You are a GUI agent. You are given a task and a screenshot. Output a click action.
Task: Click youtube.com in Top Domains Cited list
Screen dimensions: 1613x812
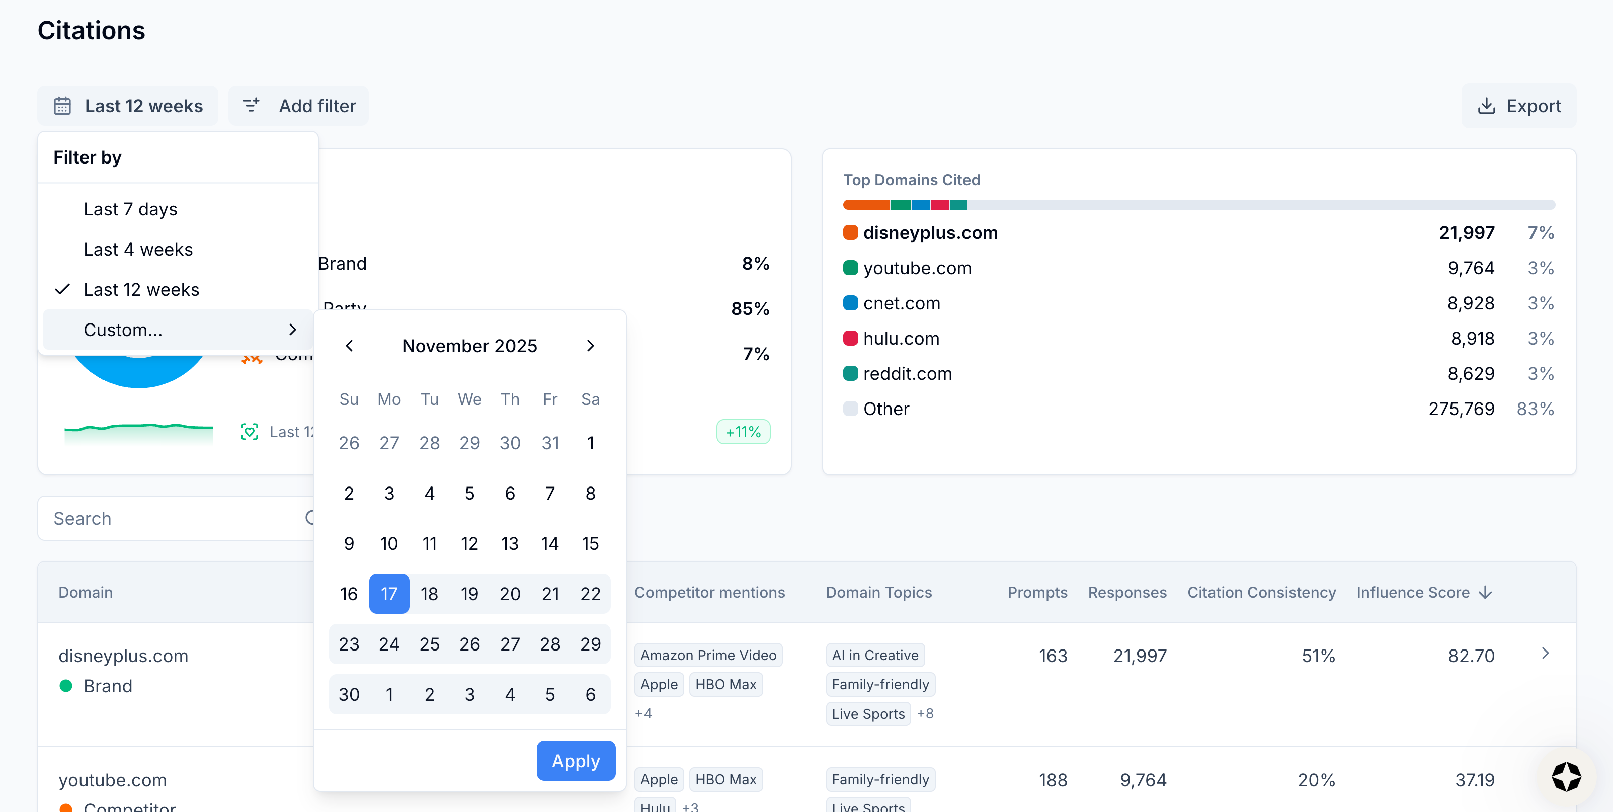(x=917, y=268)
